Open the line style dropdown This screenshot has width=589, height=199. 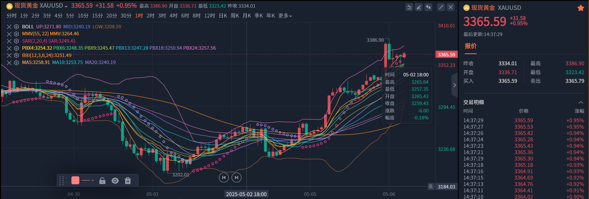click(x=88, y=181)
